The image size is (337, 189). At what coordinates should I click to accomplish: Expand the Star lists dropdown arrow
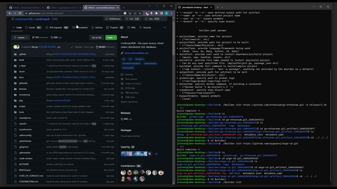(x=164, y=19)
